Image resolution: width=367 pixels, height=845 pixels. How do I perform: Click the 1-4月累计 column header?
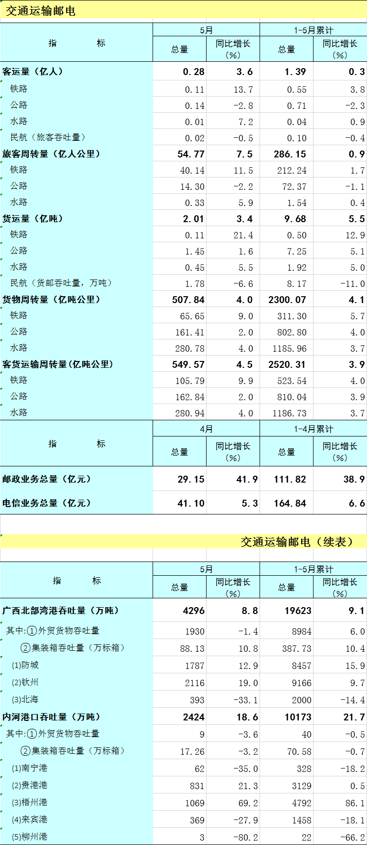[x=314, y=429]
